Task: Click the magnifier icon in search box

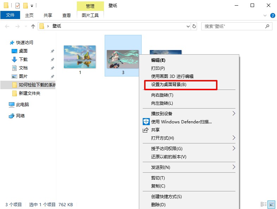Action: coord(267,26)
